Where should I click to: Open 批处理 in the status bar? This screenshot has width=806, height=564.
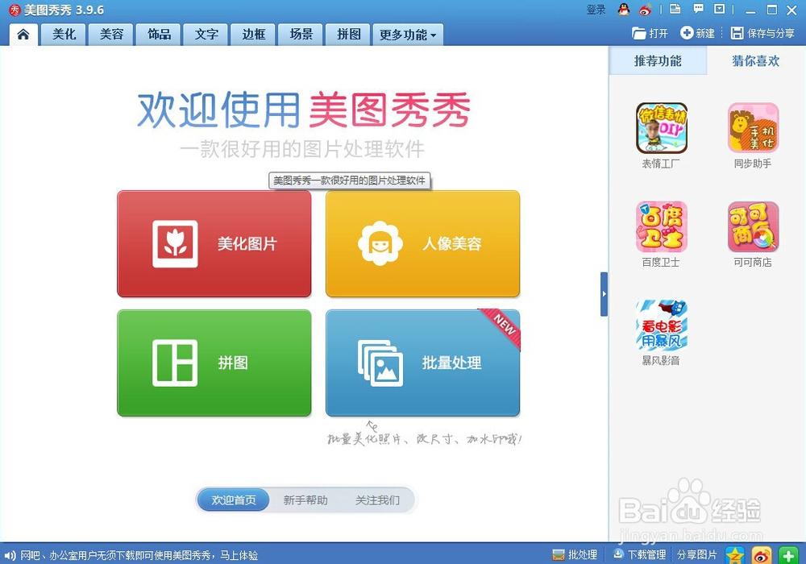click(x=575, y=555)
